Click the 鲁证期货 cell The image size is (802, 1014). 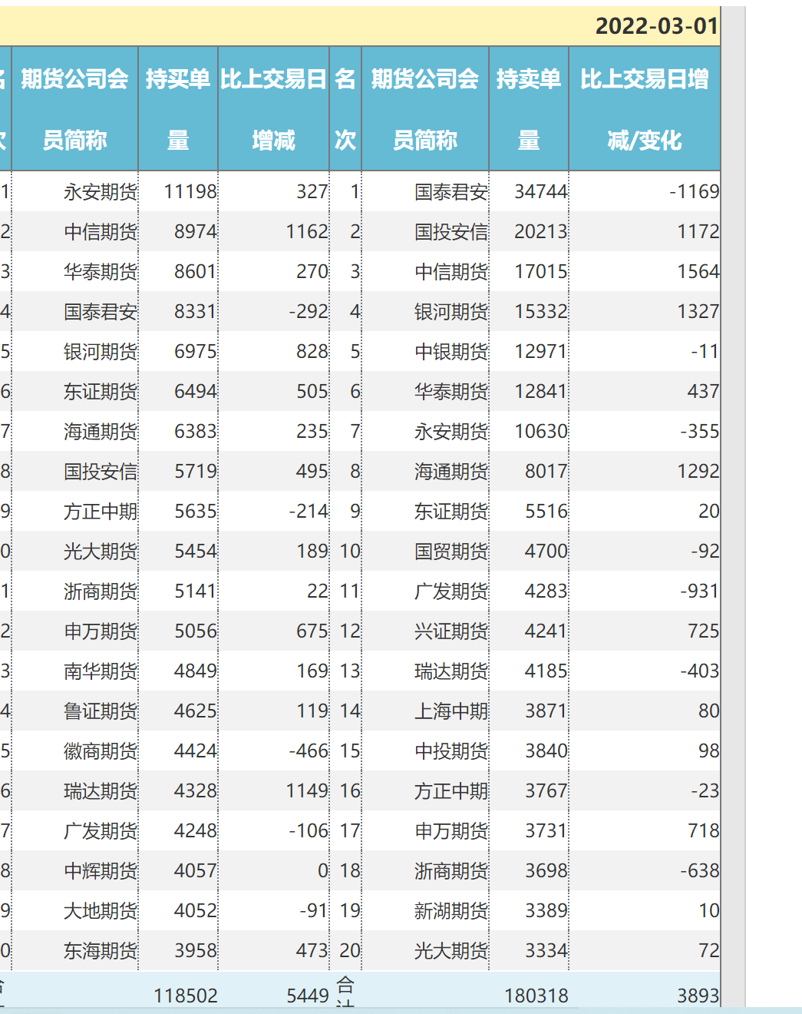74,711
